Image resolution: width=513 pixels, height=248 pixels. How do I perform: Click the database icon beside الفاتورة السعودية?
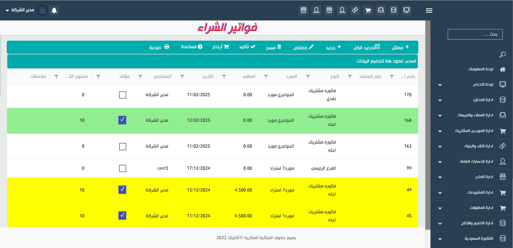pos(502,238)
